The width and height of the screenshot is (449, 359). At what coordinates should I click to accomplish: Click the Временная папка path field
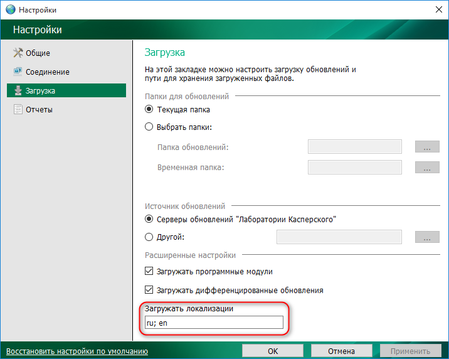point(355,168)
